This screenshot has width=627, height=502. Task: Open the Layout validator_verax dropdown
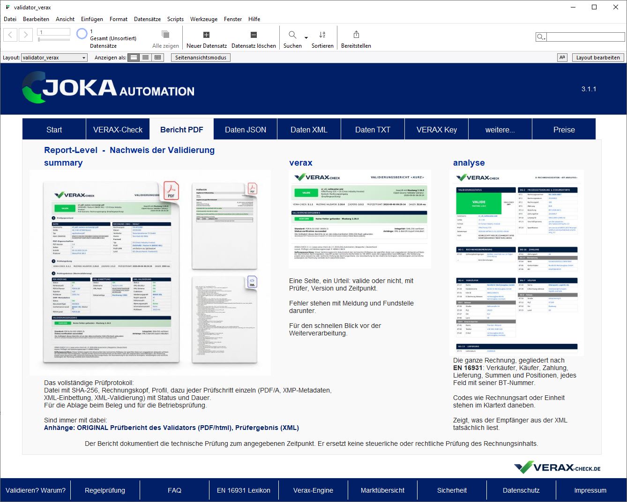[54, 58]
